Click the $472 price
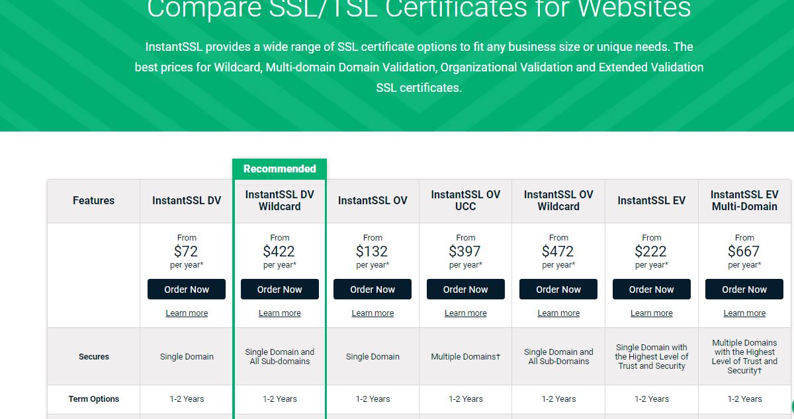 tap(558, 251)
